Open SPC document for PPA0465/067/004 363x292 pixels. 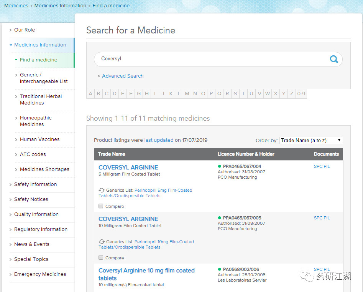pos(318,166)
